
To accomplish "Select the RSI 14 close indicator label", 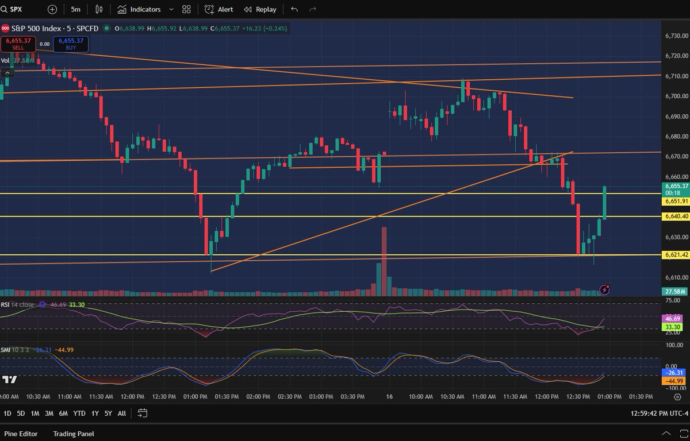I will [x=17, y=305].
